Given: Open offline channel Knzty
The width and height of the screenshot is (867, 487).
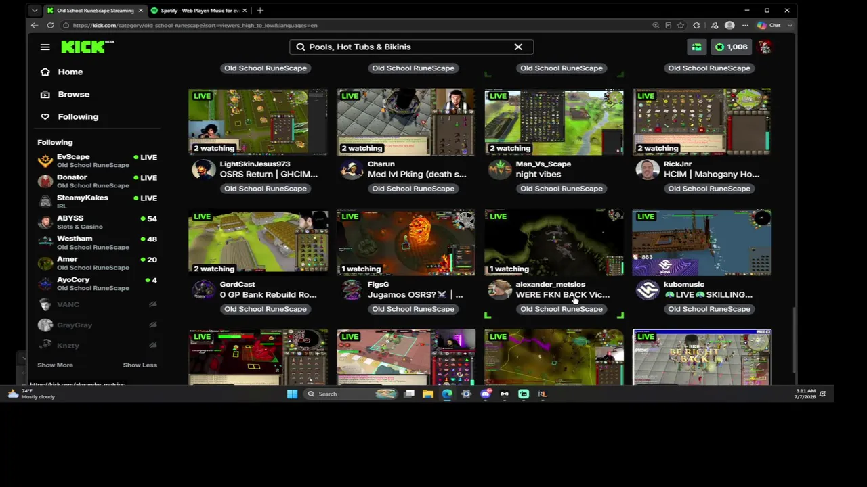Looking at the screenshot, I should tap(98, 346).
